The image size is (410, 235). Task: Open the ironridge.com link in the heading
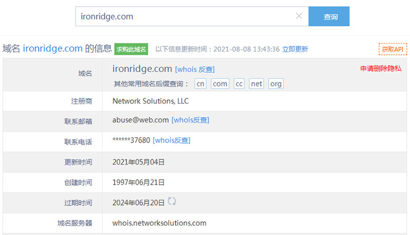(53, 49)
